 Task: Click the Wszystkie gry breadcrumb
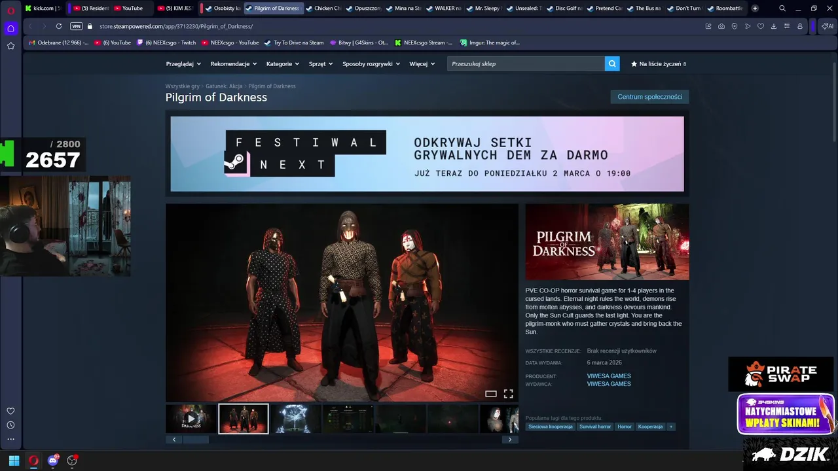pos(182,86)
